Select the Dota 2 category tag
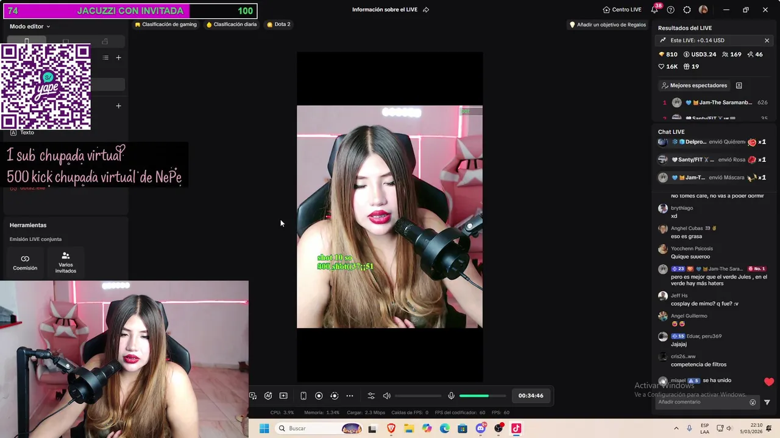 tap(278, 24)
